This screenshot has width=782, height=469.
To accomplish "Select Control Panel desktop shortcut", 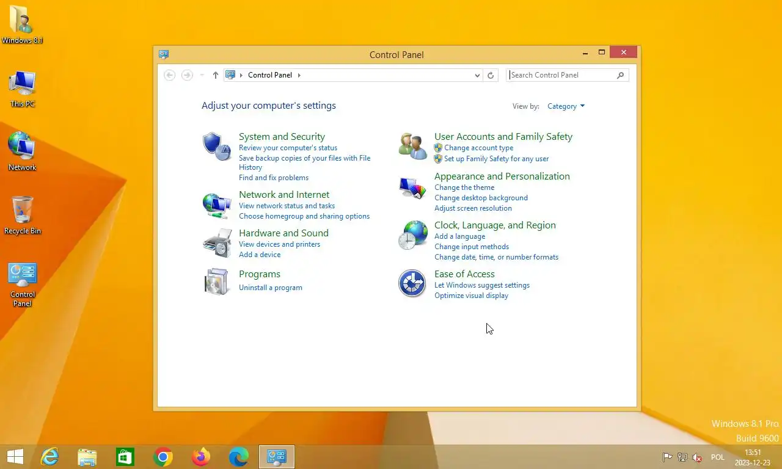I will point(23,285).
